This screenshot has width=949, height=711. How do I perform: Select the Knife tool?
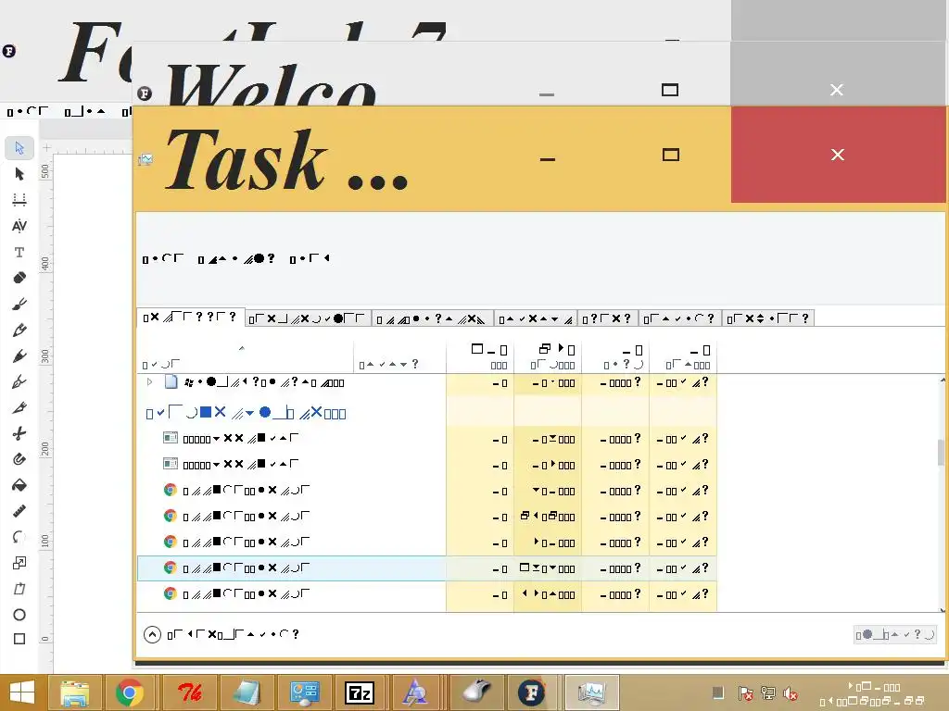click(x=19, y=407)
